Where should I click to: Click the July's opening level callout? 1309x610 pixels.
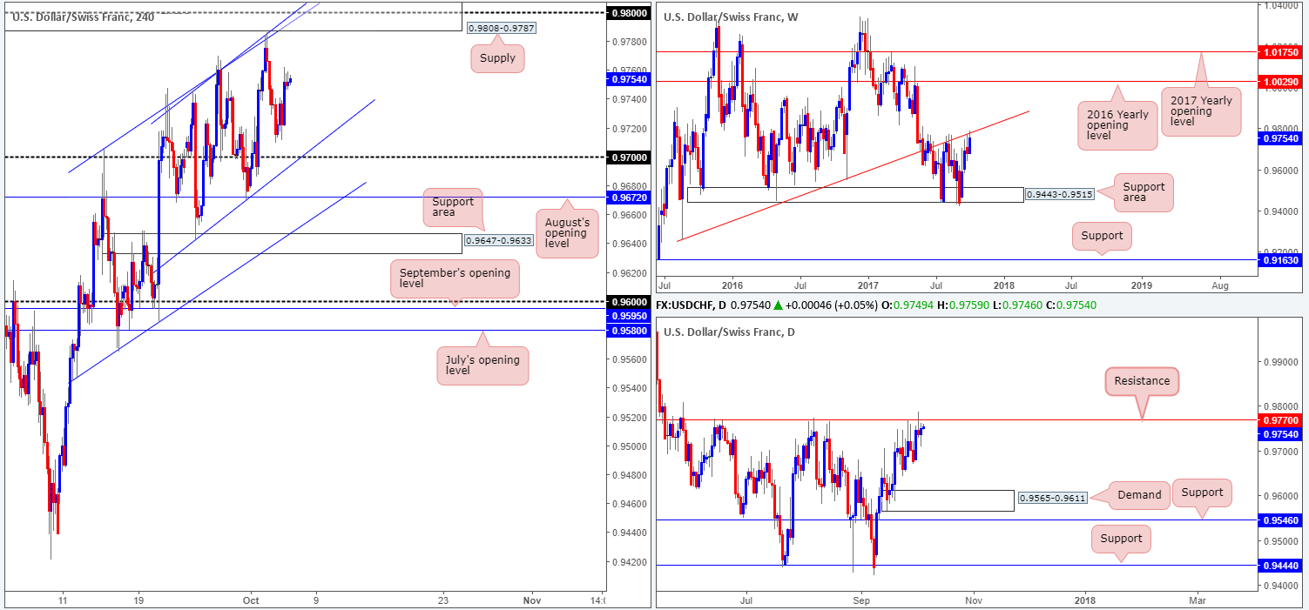482,366
